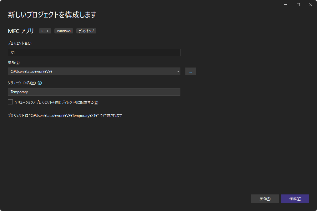Click the info icon beside ソリューション名
The height and width of the screenshot is (211, 317).
pos(40,83)
